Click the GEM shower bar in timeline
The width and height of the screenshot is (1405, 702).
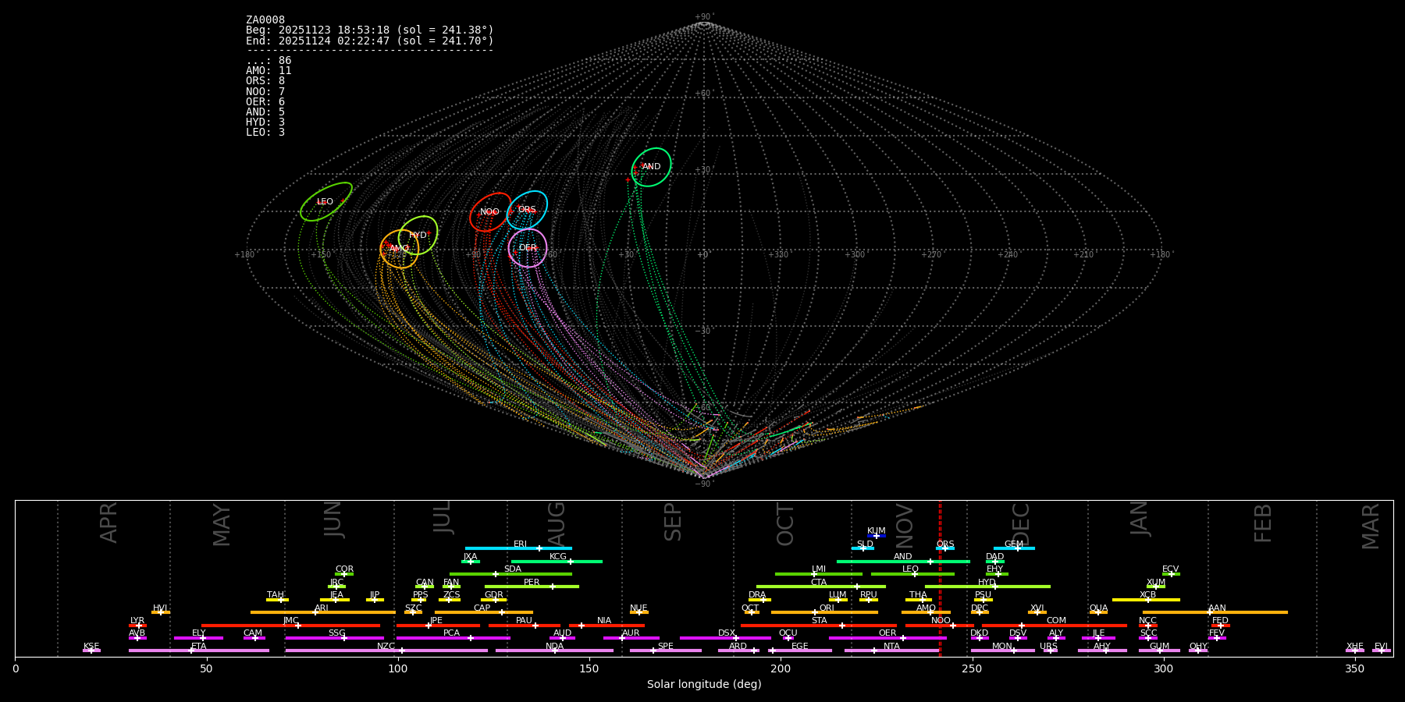tap(1013, 548)
